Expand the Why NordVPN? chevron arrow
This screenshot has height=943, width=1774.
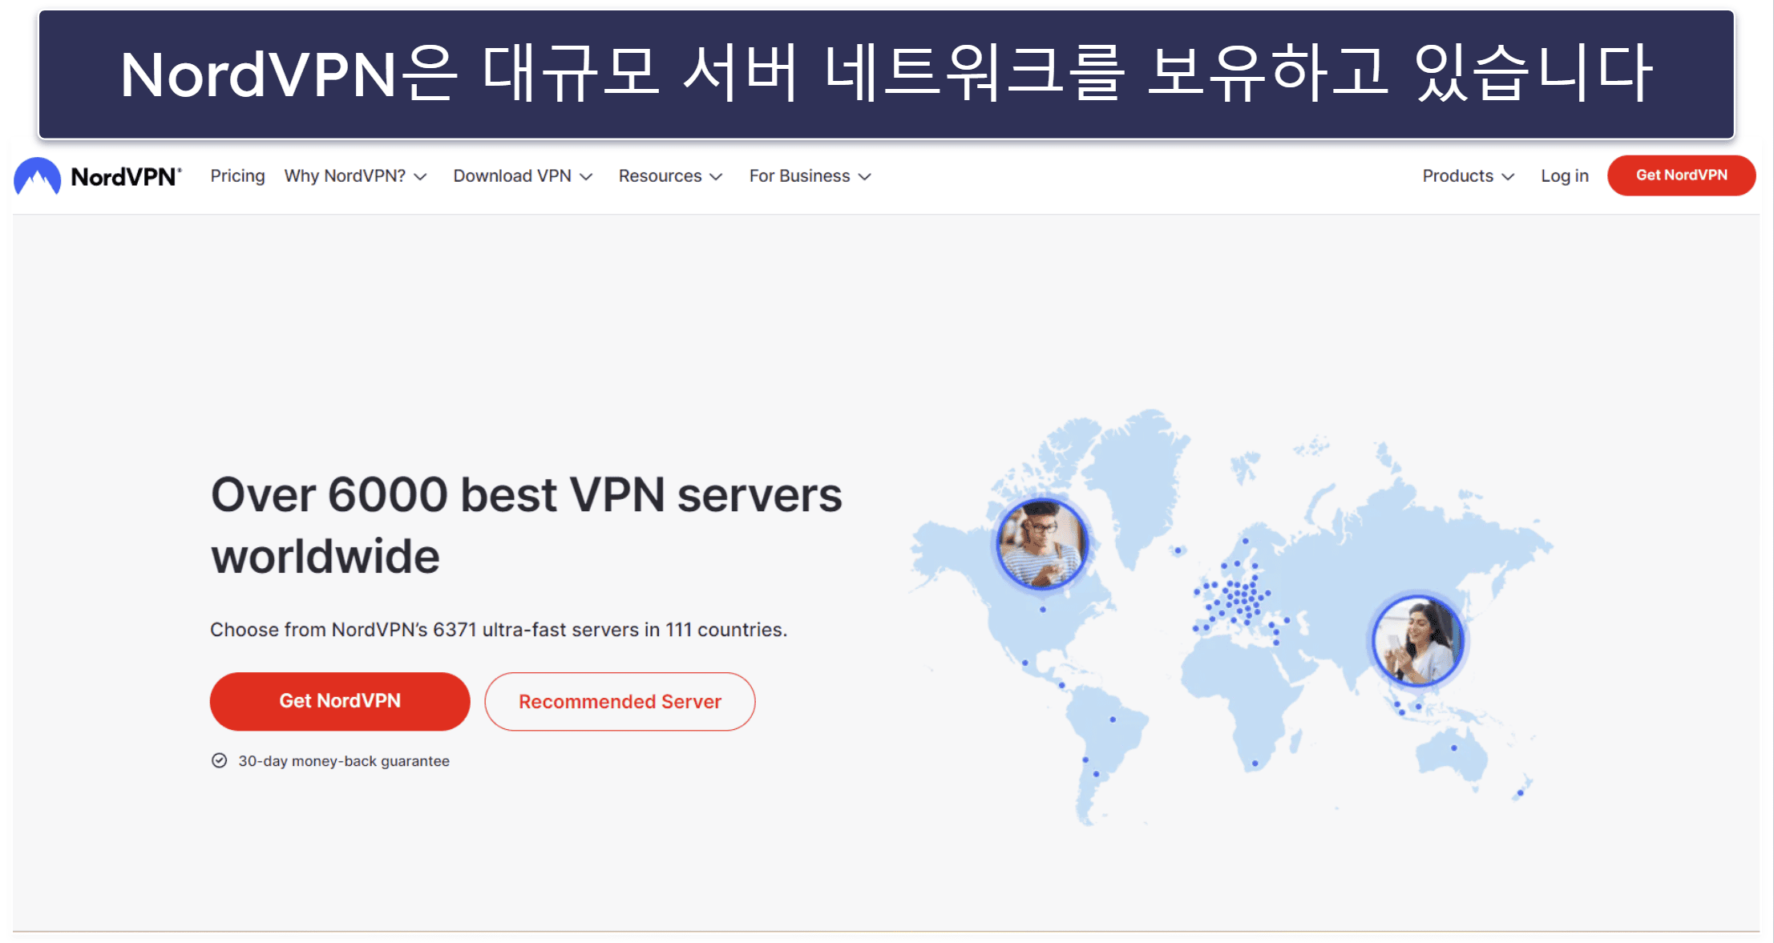[420, 177]
